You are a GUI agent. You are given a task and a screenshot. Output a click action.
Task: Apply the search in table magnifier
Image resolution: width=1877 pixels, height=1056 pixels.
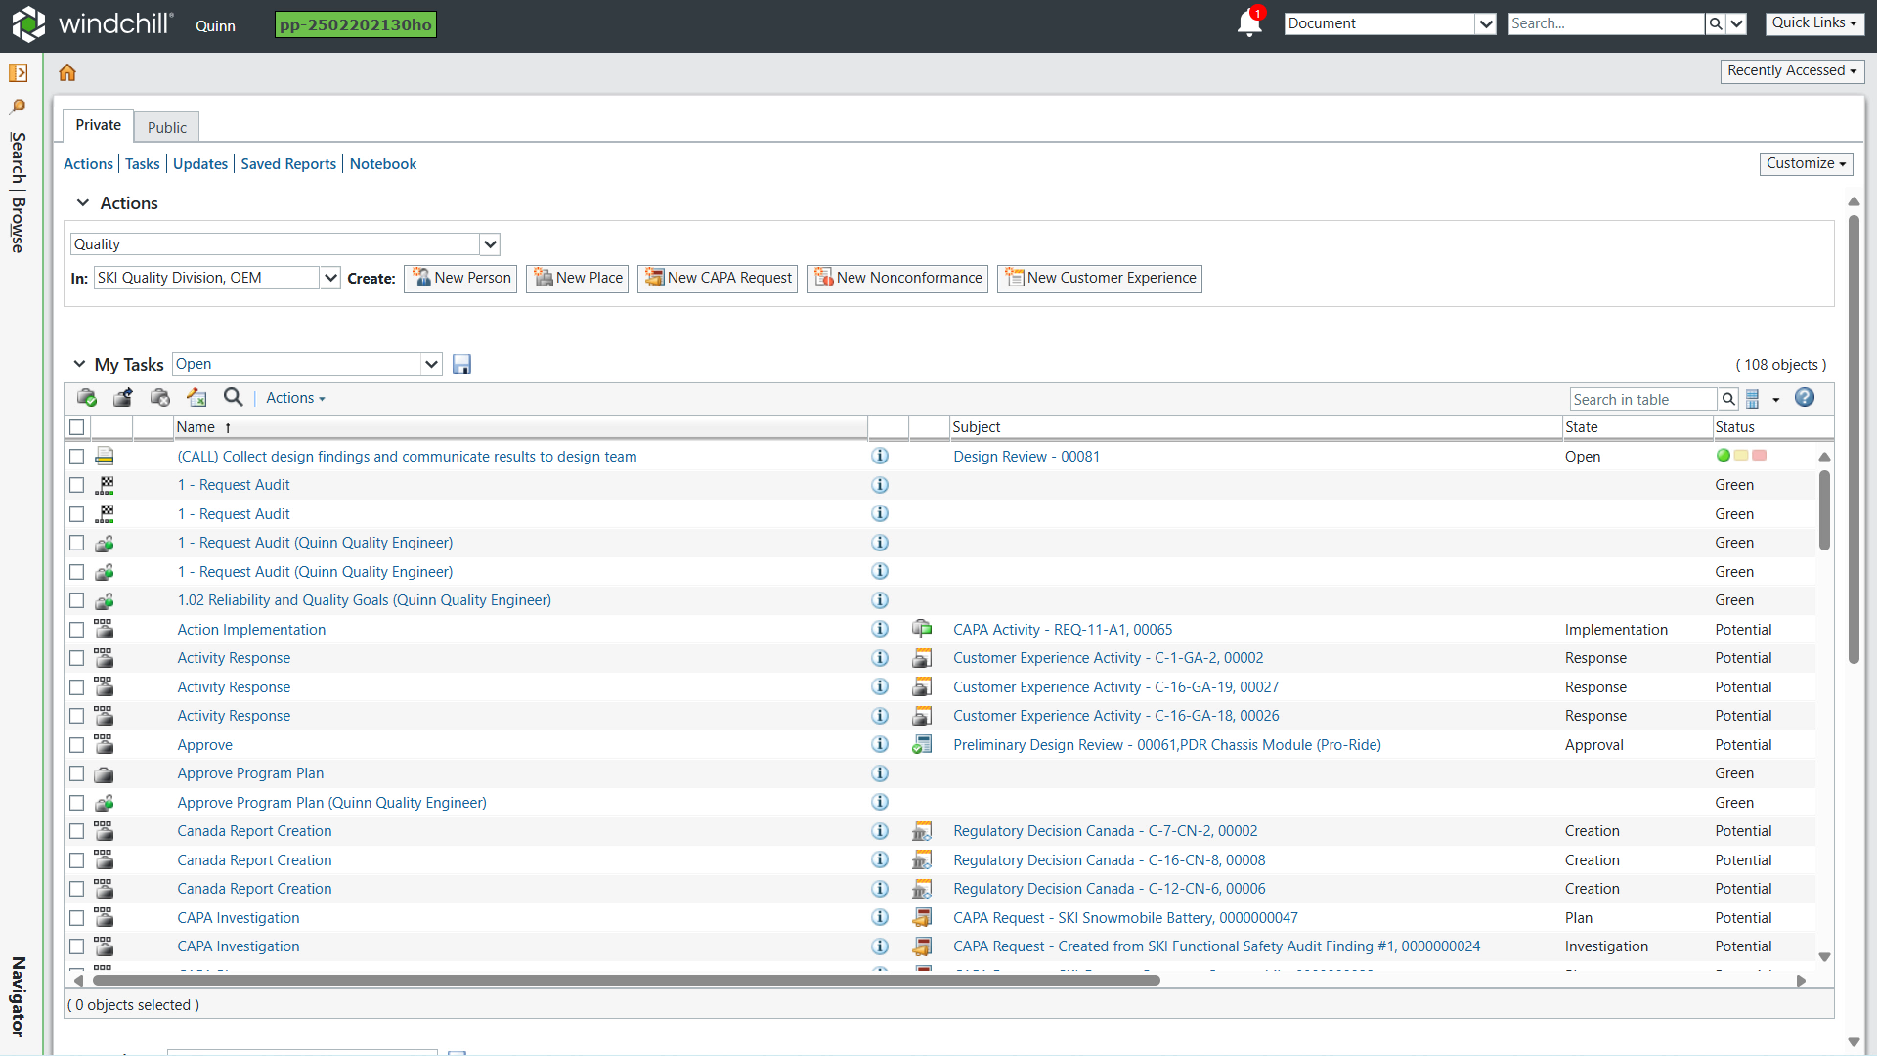pos(1728,399)
